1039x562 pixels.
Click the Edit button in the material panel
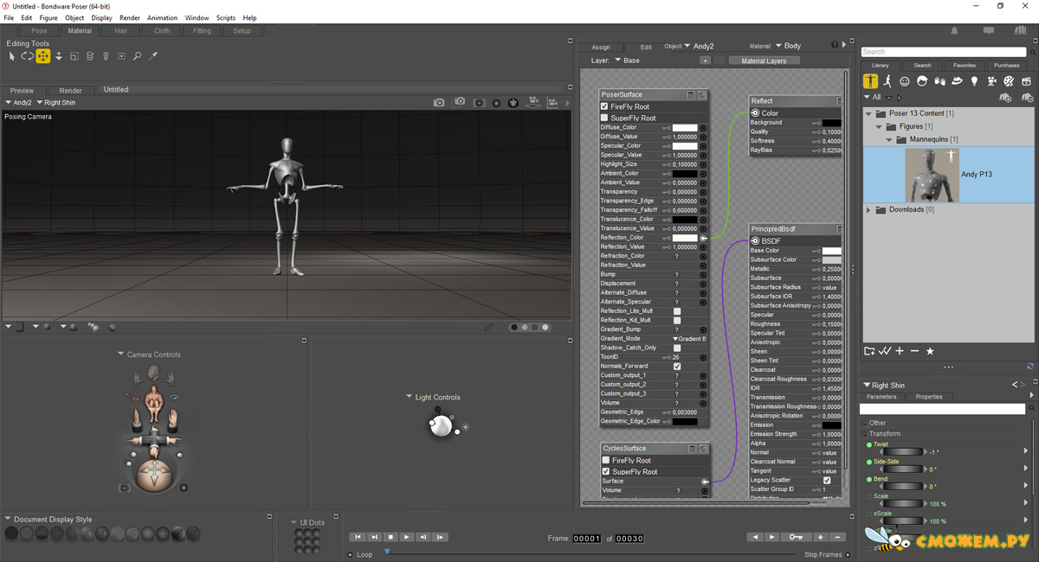point(646,47)
